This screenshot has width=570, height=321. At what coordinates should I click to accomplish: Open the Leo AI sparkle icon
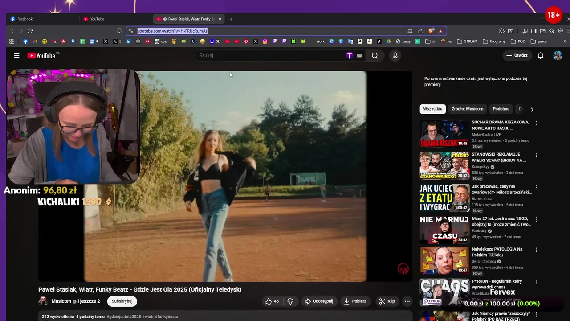(x=551, y=31)
